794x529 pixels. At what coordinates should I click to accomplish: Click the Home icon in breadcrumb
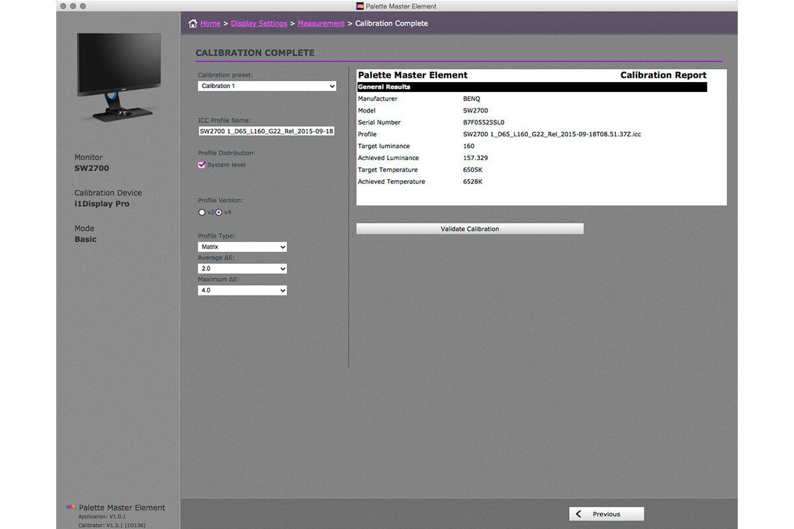click(x=193, y=24)
